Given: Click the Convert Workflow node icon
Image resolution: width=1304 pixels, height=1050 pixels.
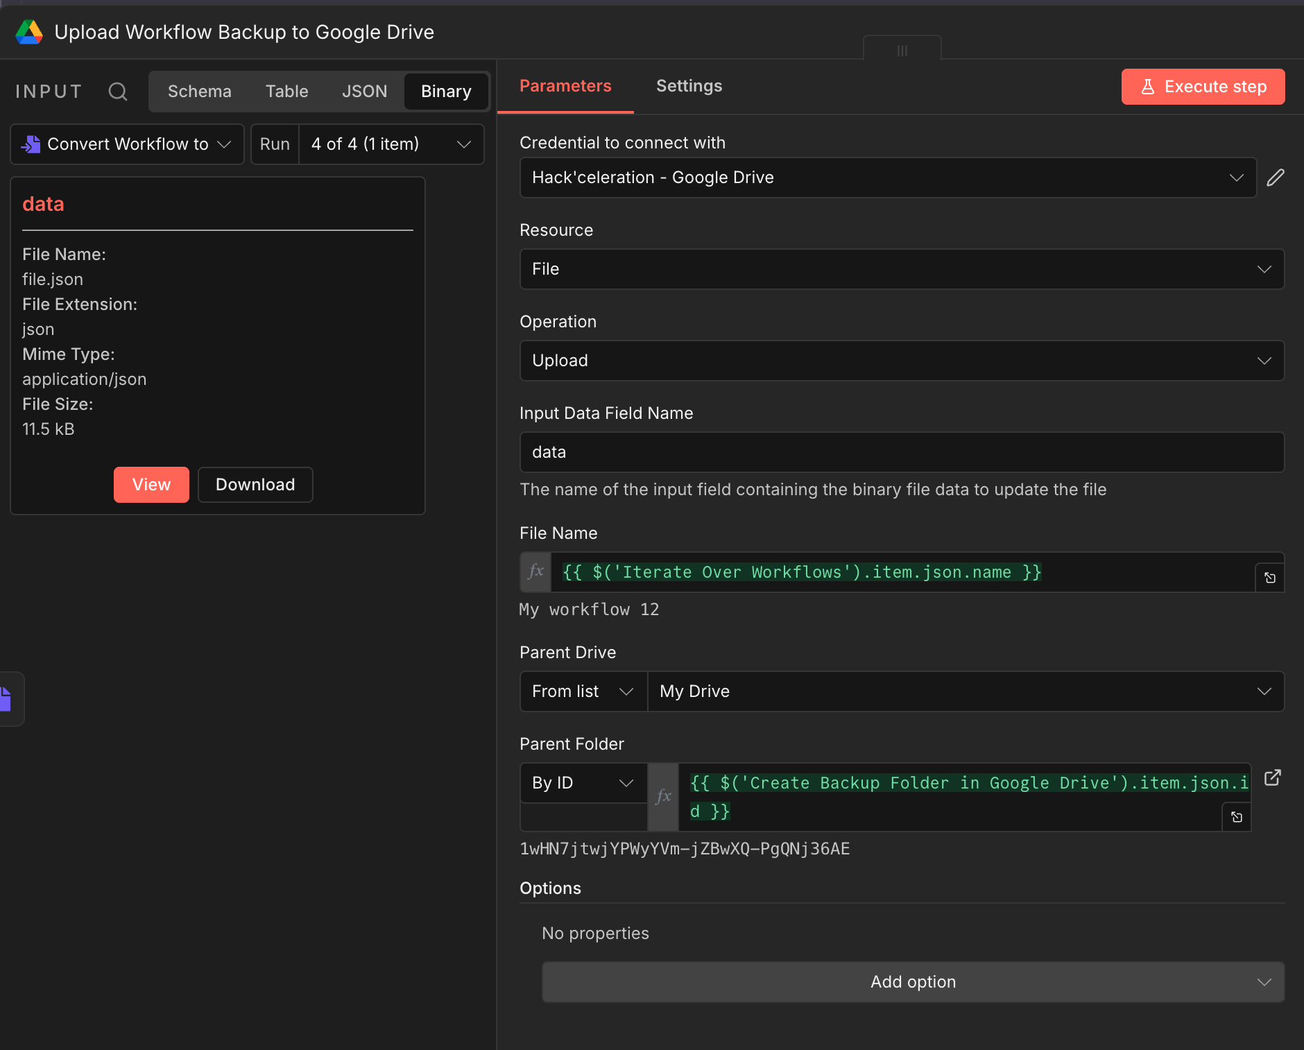Looking at the screenshot, I should coord(31,144).
